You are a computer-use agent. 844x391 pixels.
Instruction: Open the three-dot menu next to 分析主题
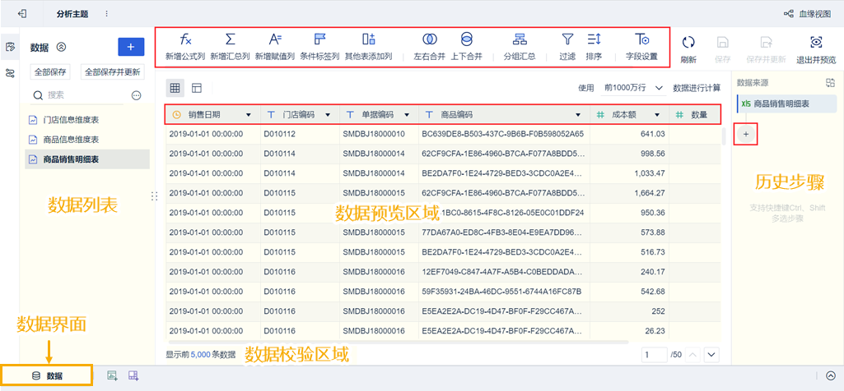point(106,13)
